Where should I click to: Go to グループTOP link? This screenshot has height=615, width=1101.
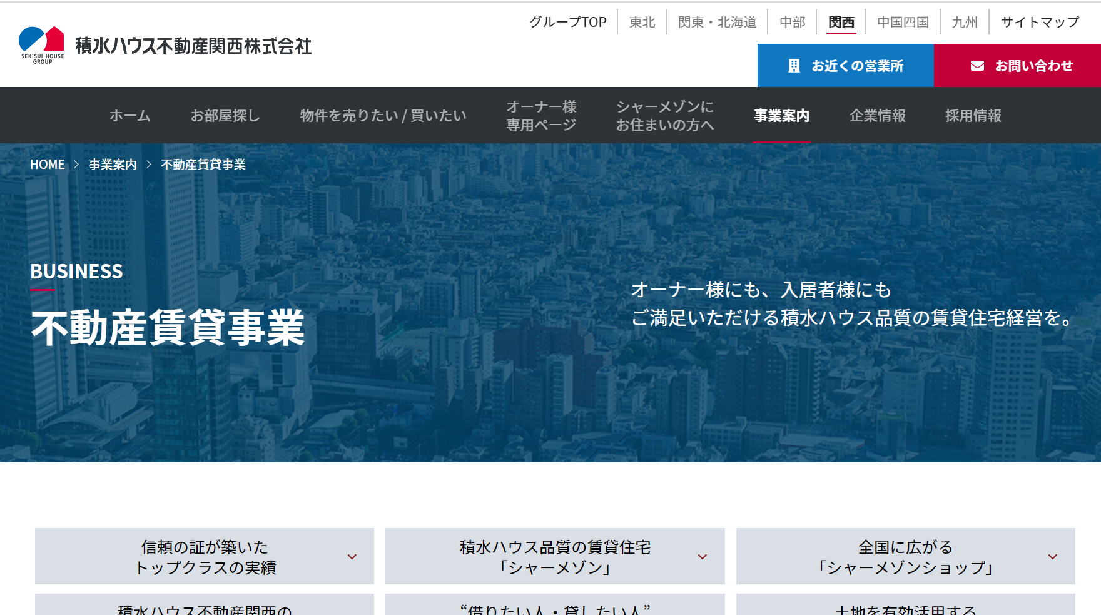pos(568,22)
